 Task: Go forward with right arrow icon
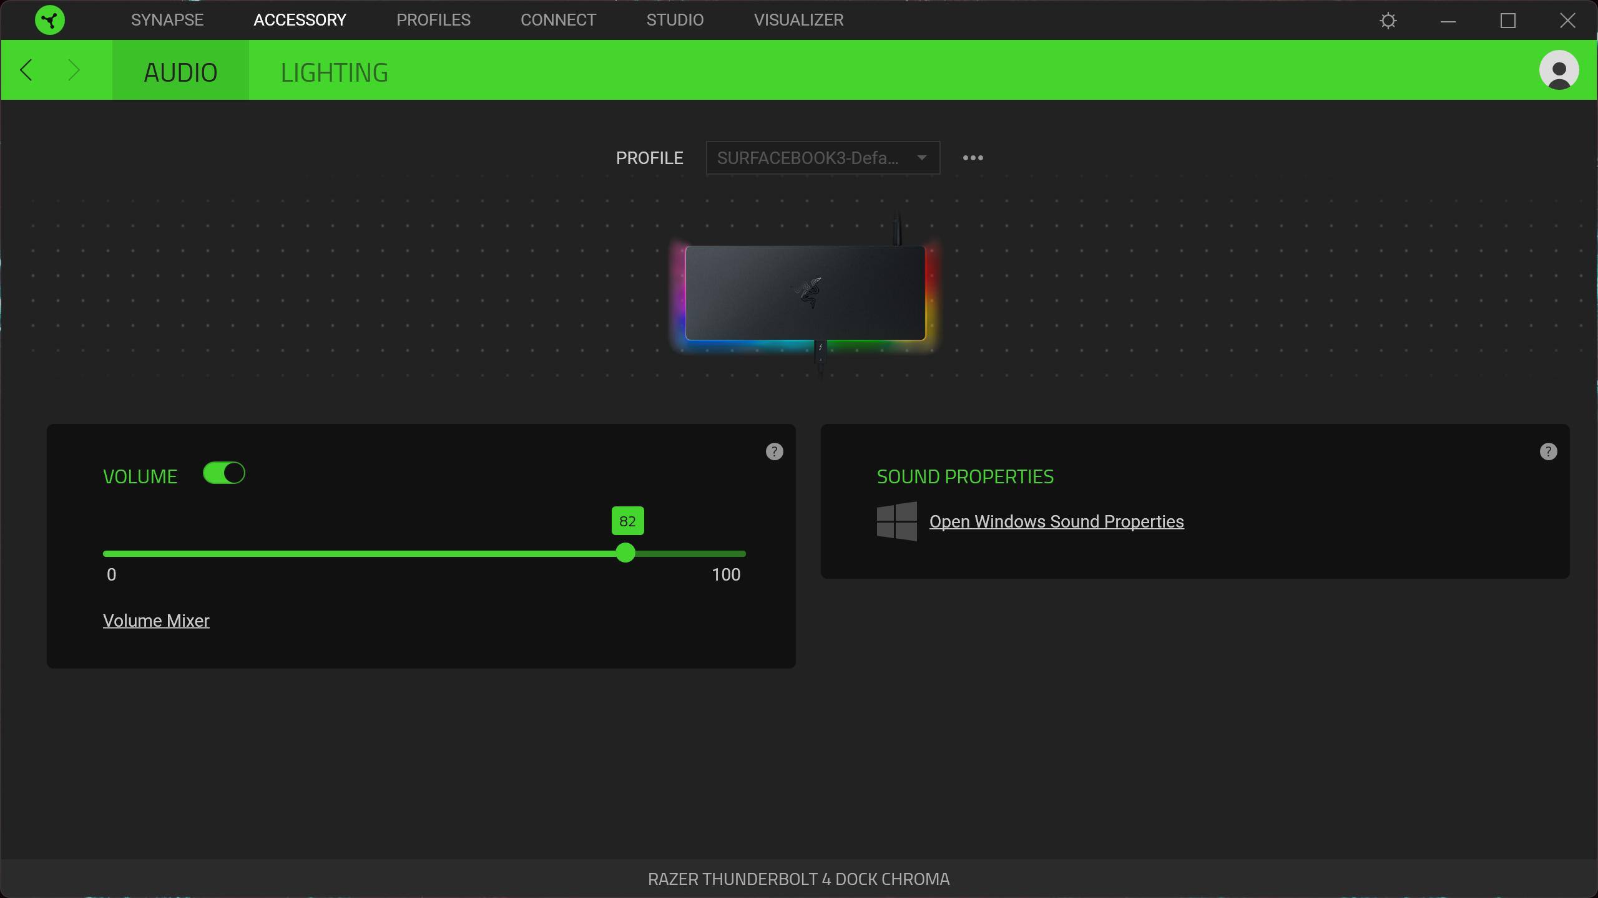click(74, 70)
